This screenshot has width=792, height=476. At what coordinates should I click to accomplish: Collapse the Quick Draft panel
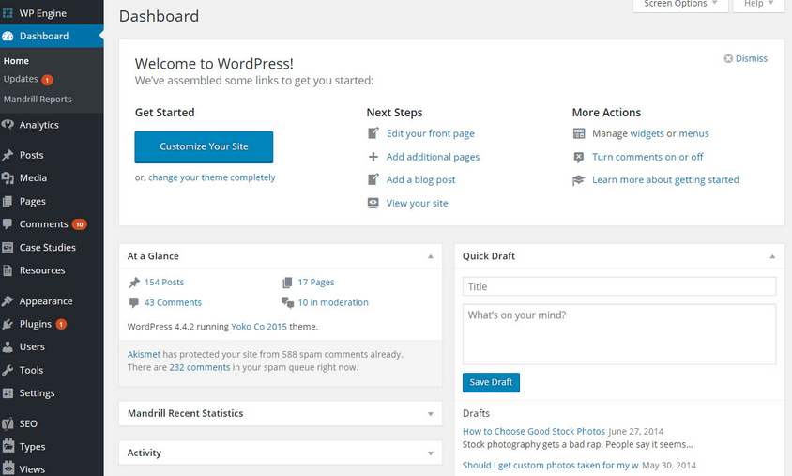(772, 256)
